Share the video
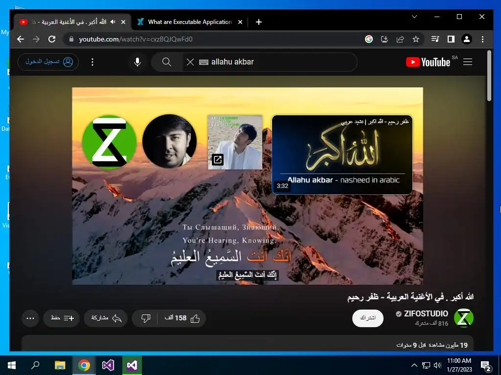This screenshot has width=501, height=375. pyautogui.click(x=106, y=318)
